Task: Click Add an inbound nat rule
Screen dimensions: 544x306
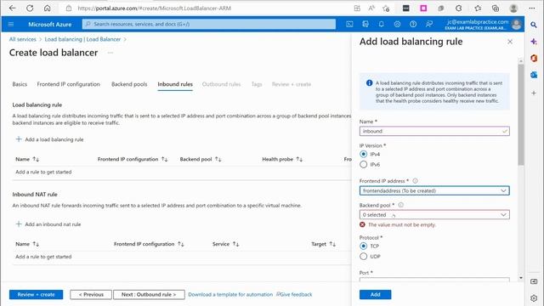Action: [x=48, y=224]
